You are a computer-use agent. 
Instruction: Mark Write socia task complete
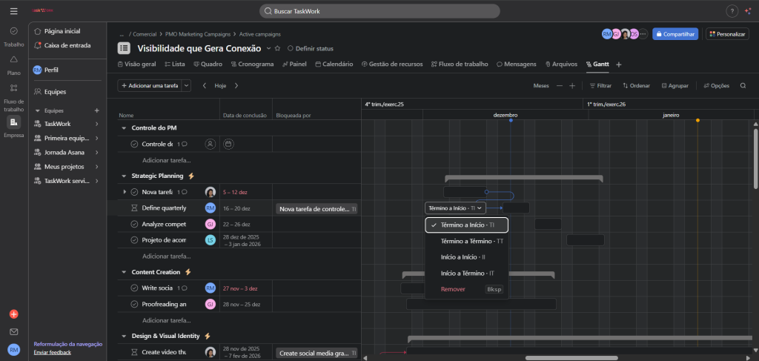pyautogui.click(x=135, y=288)
